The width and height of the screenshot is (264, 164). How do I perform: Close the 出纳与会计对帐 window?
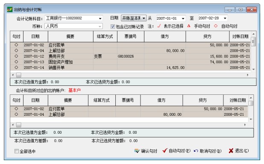[x=252, y=9]
